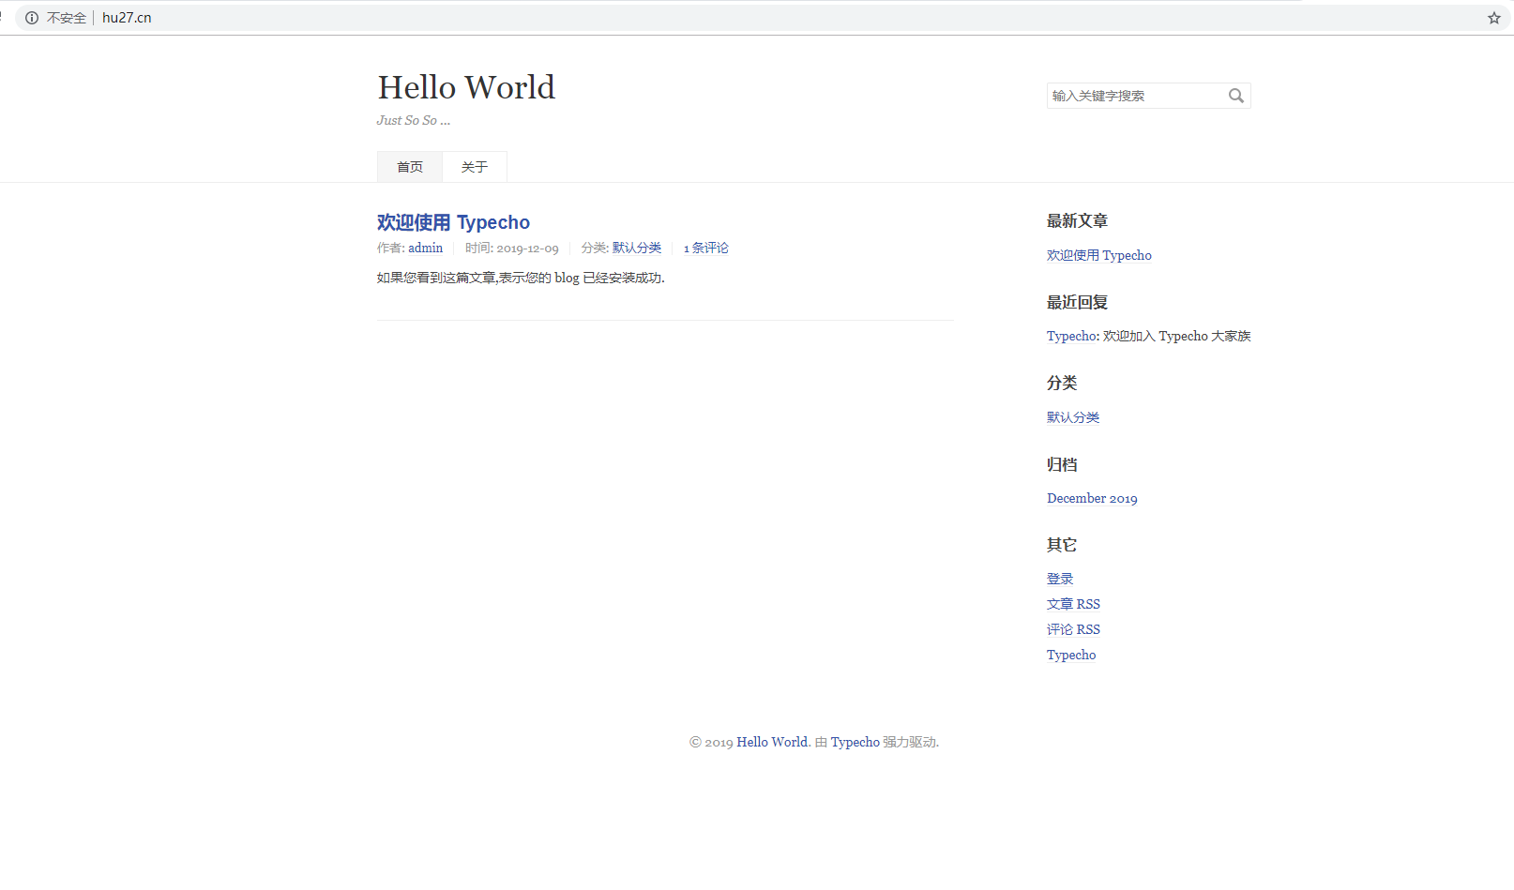Open the 默认分类 category in post meta

coord(637,248)
